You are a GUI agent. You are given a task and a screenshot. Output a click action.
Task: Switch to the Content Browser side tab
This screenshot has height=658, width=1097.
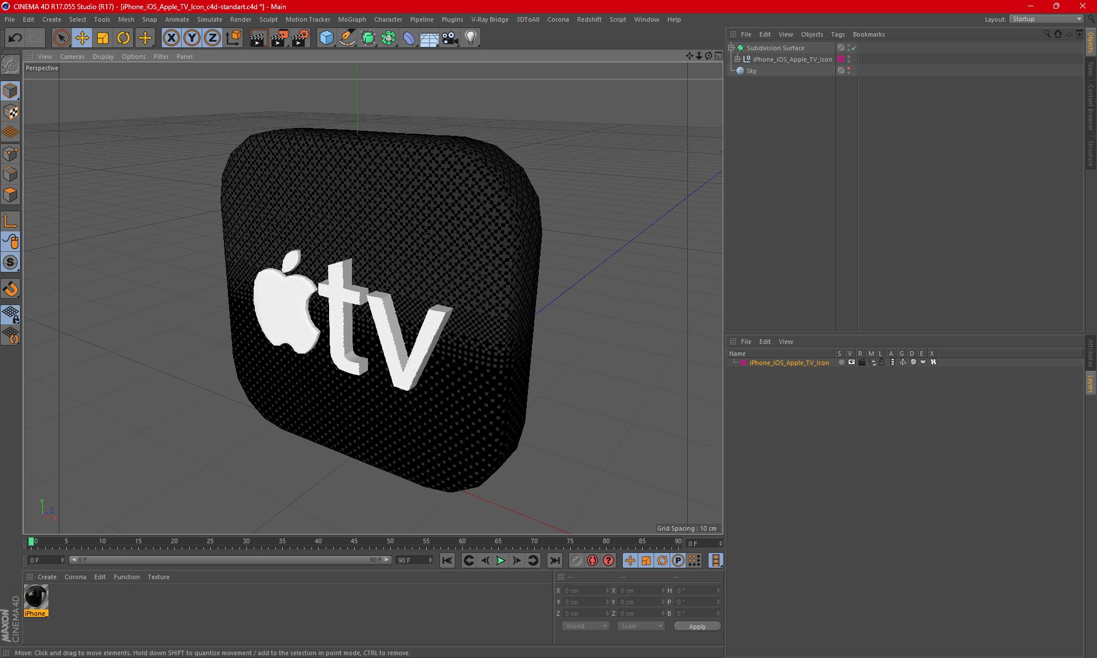pos(1091,107)
